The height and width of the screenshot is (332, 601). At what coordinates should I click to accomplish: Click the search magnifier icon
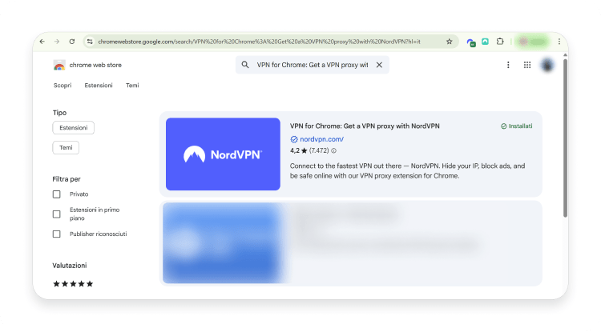pyautogui.click(x=245, y=65)
